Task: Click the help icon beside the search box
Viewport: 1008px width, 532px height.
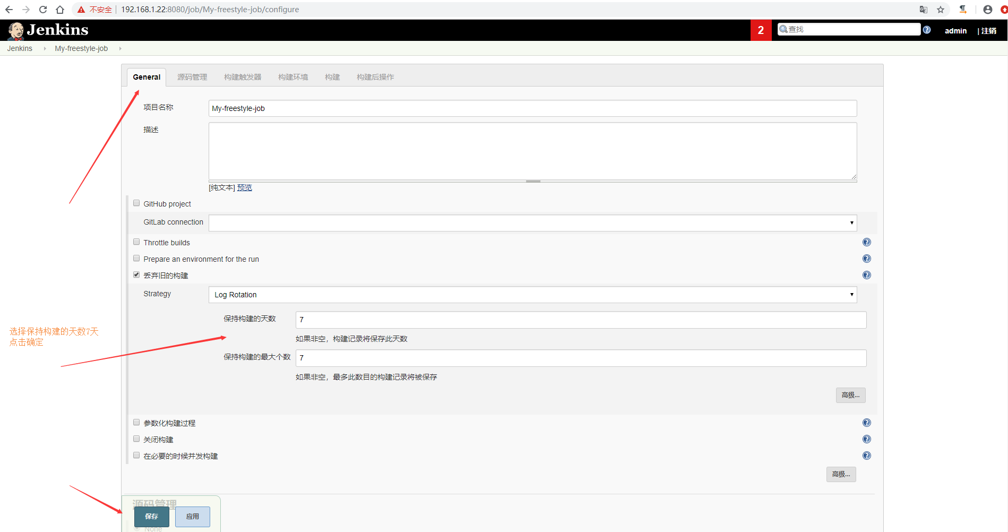Action: point(927,30)
